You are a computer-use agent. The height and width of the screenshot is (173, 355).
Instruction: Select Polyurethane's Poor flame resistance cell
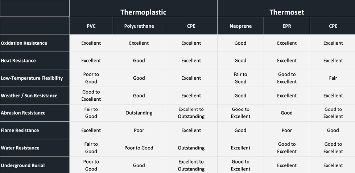point(139,130)
